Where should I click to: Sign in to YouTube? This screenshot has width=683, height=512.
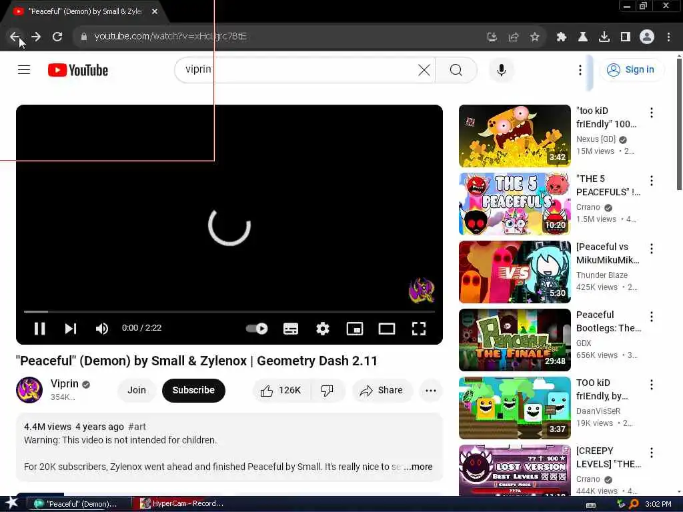[632, 69]
